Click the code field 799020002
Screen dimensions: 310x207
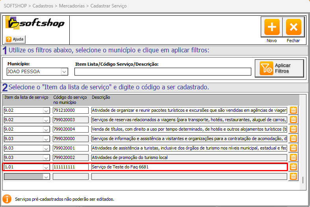[71, 158]
